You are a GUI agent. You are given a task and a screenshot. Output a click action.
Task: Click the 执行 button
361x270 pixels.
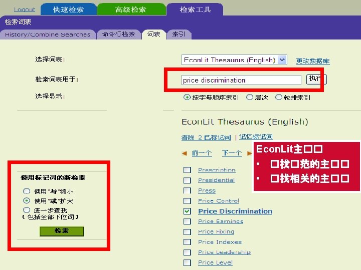pos(316,79)
